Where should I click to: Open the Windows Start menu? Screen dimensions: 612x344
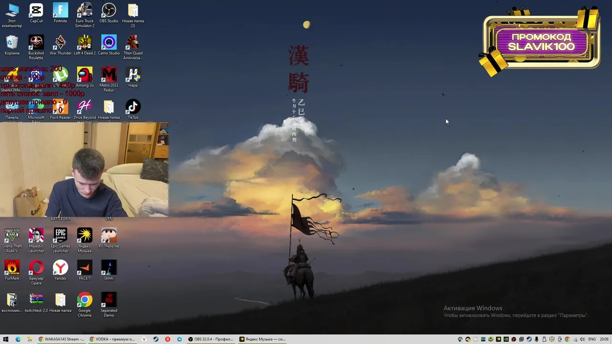pyautogui.click(x=6, y=339)
